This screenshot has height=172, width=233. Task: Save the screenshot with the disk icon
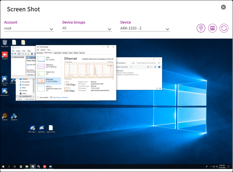coord(212,28)
